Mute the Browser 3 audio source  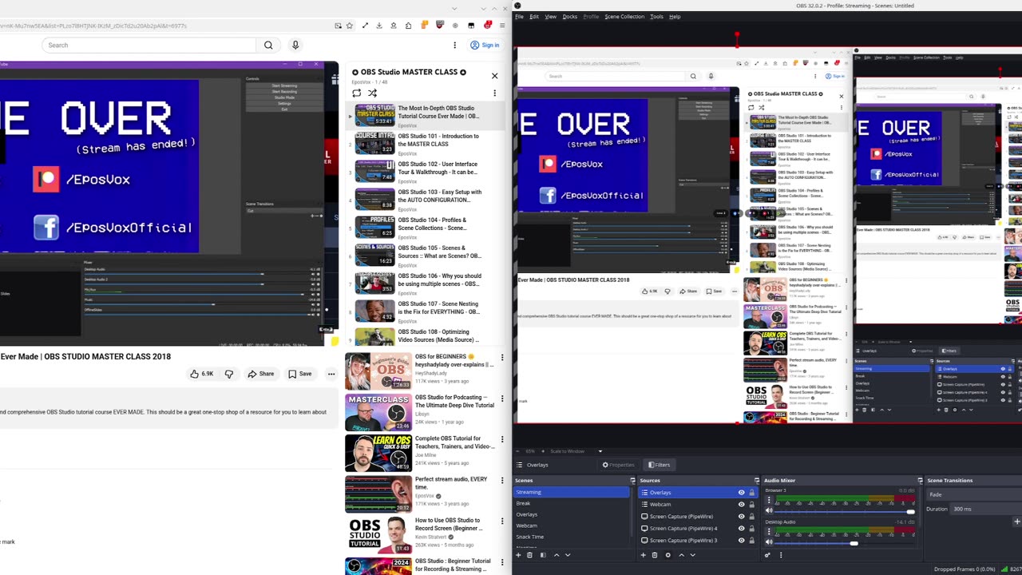tap(770, 511)
